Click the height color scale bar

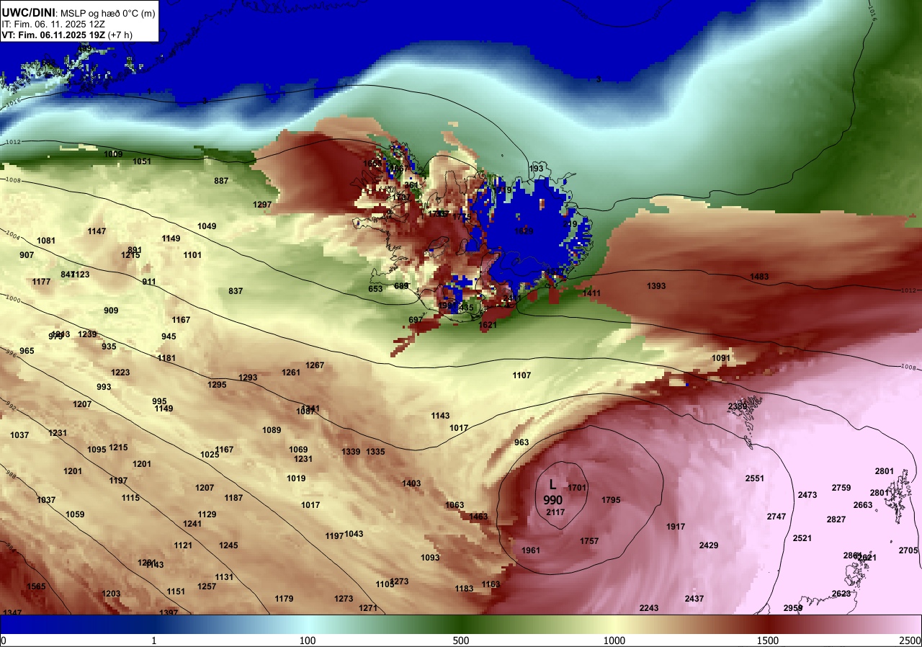[x=461, y=624]
